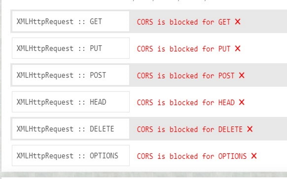287x179 pixels.
Task: Click the 'CORS is blocked for GET' message
Action: pyautogui.click(x=184, y=21)
